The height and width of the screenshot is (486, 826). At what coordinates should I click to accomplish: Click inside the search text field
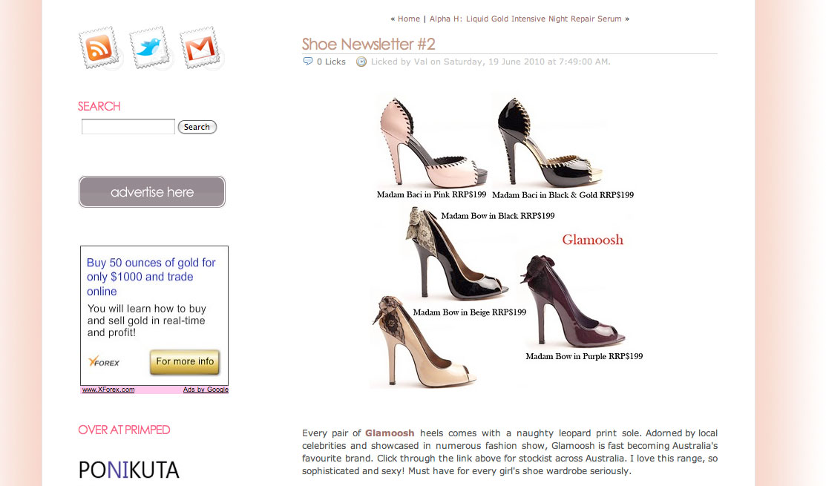[x=128, y=126]
